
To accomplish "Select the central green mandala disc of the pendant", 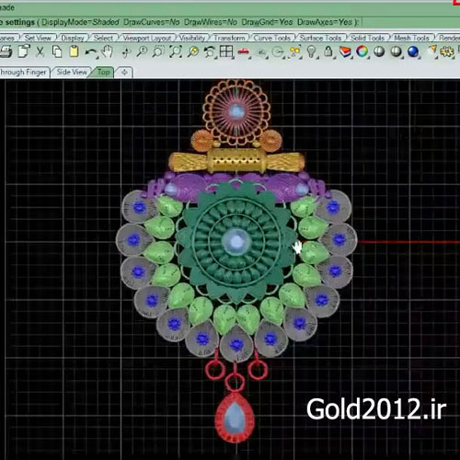I will 236,241.
